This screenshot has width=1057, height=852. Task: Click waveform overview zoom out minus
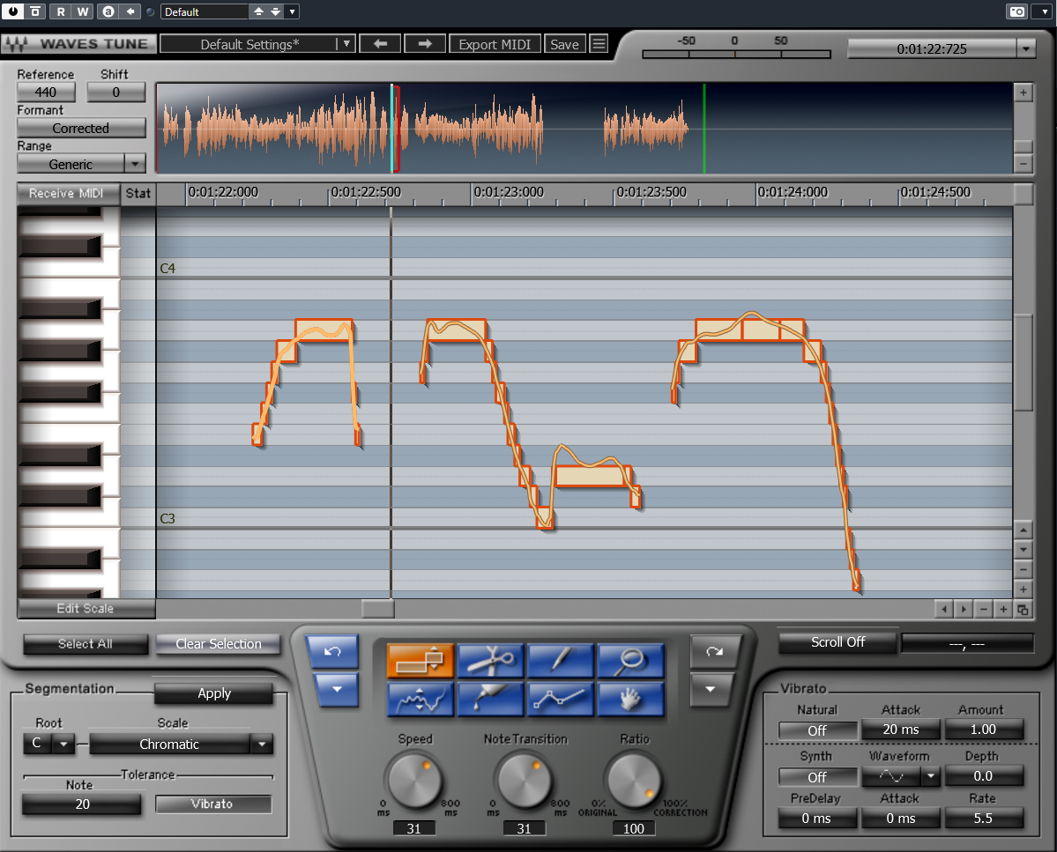tap(1023, 164)
